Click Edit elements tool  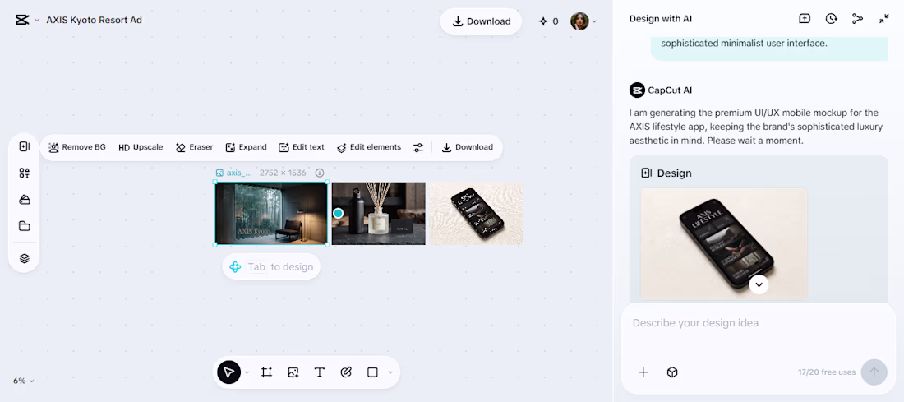point(369,147)
